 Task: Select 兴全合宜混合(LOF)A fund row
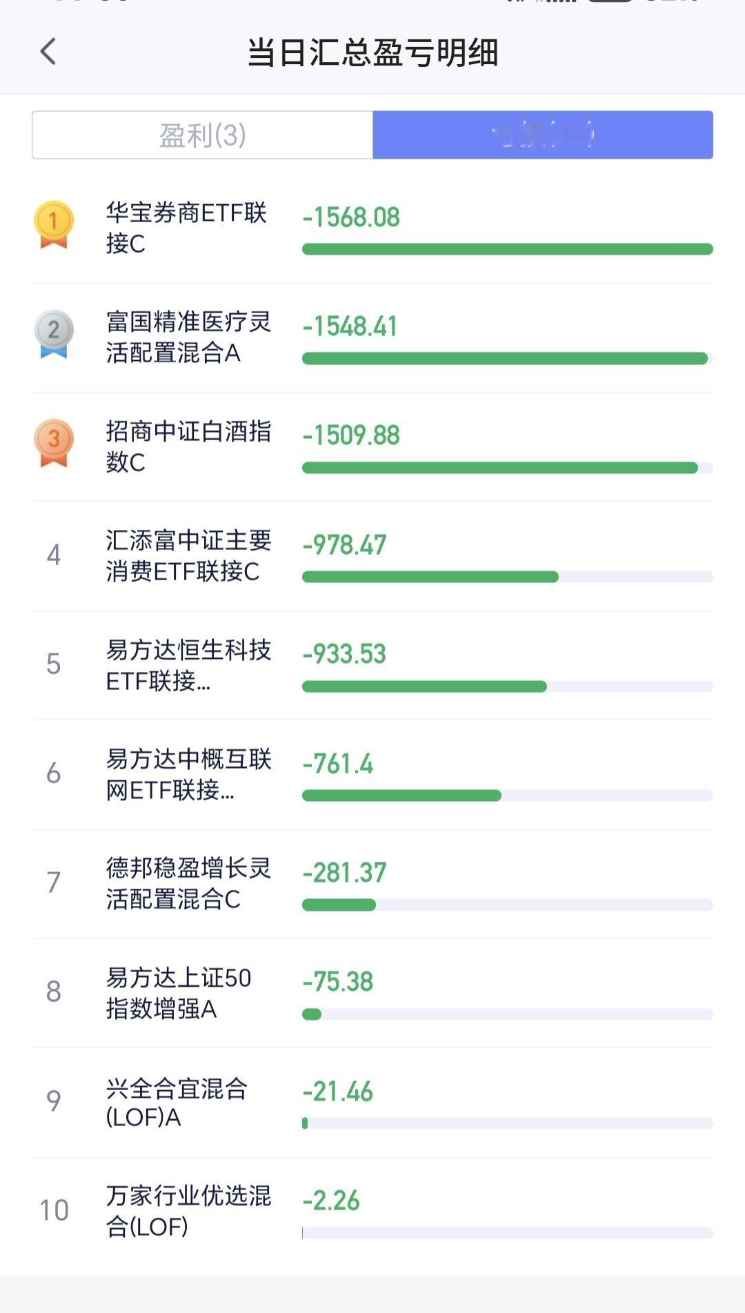[x=372, y=1103]
